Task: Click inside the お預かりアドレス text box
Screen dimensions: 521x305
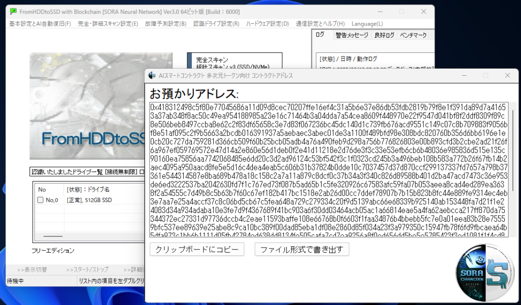Action: (x=329, y=170)
